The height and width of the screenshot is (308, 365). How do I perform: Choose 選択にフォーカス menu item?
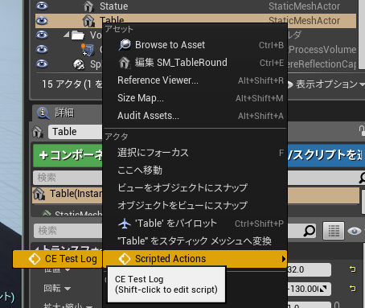coord(195,153)
